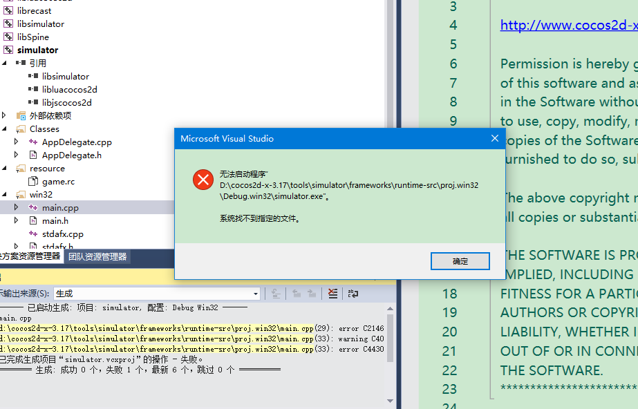The image size is (638, 409).
Task: Close the Microsoft Visual Studio dialog
Action: 495,138
